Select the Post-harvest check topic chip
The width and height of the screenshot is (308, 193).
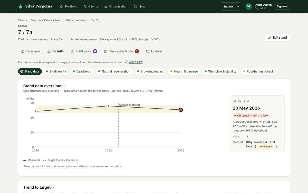tap(258, 71)
